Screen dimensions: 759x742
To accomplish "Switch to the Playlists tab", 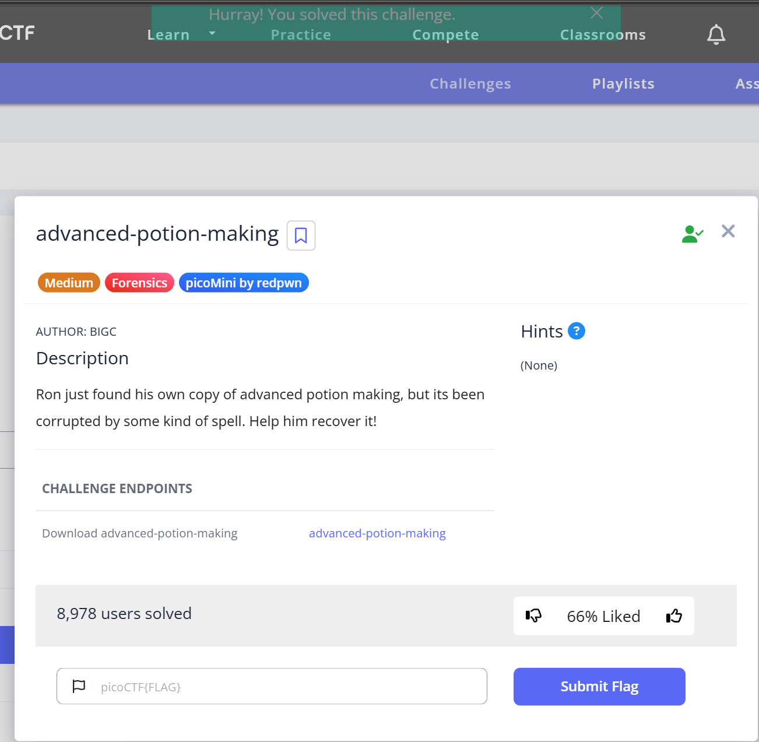I will pos(623,84).
